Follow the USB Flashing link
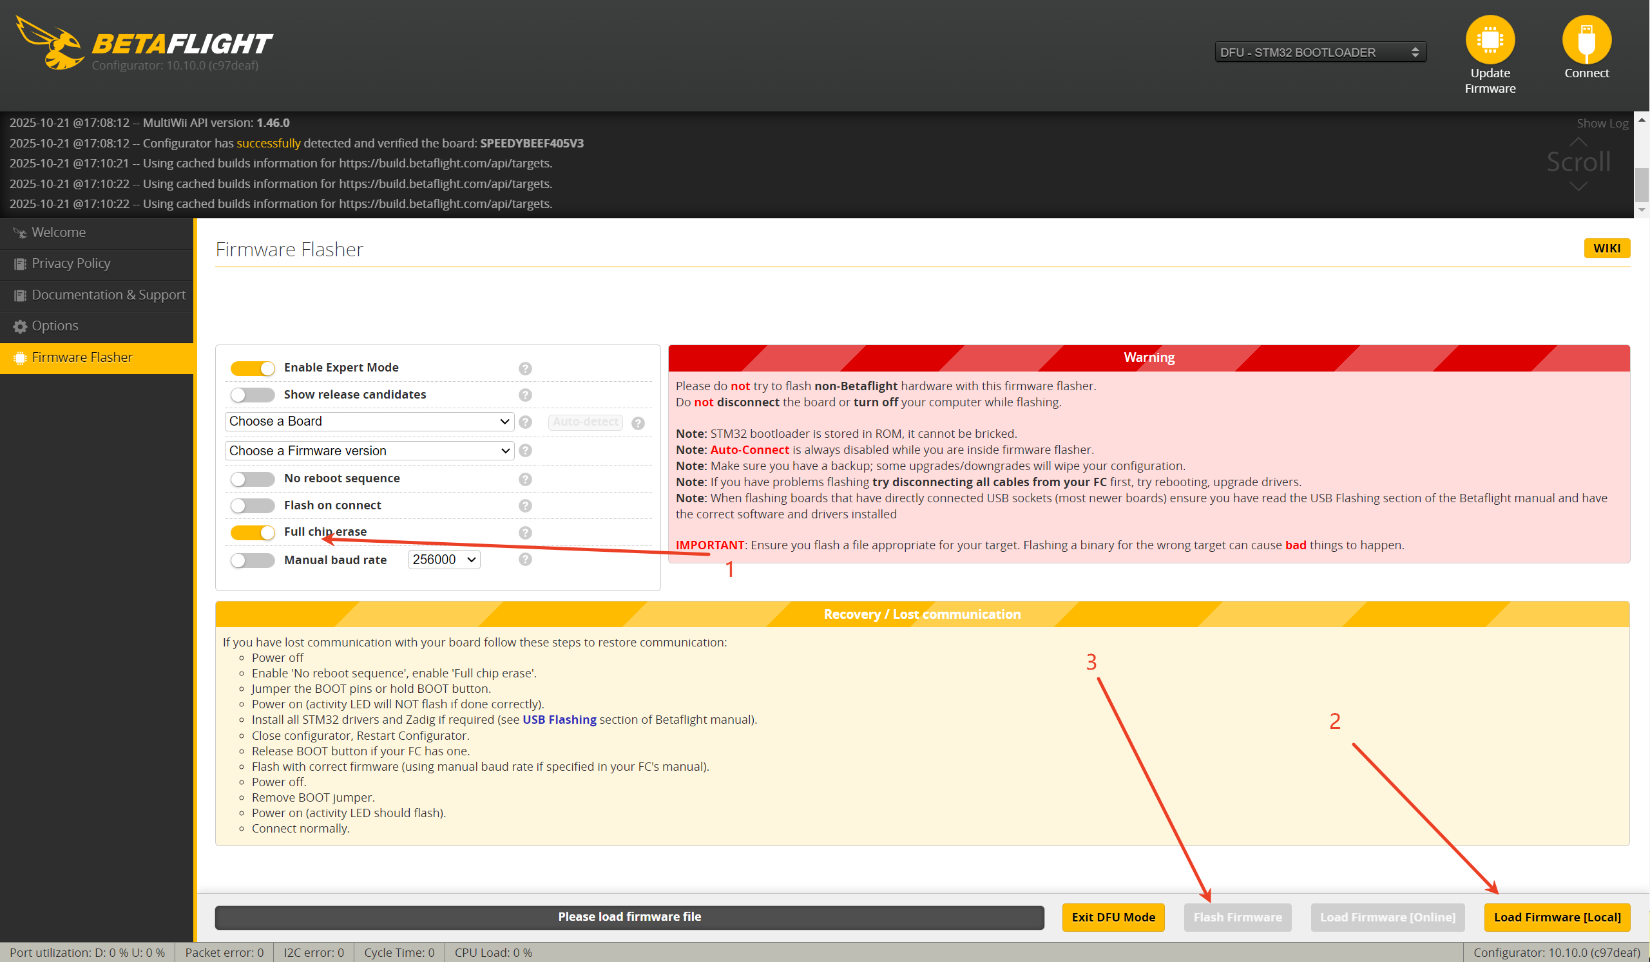This screenshot has width=1650, height=962. coord(559,720)
